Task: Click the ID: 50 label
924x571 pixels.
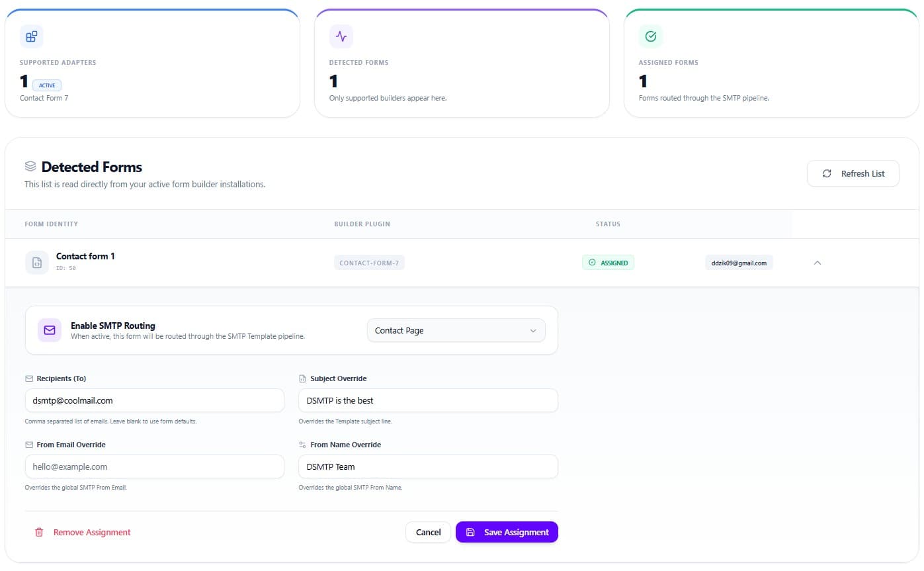Action: (66, 268)
